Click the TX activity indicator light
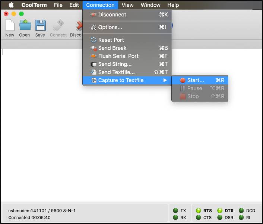 tap(175, 211)
